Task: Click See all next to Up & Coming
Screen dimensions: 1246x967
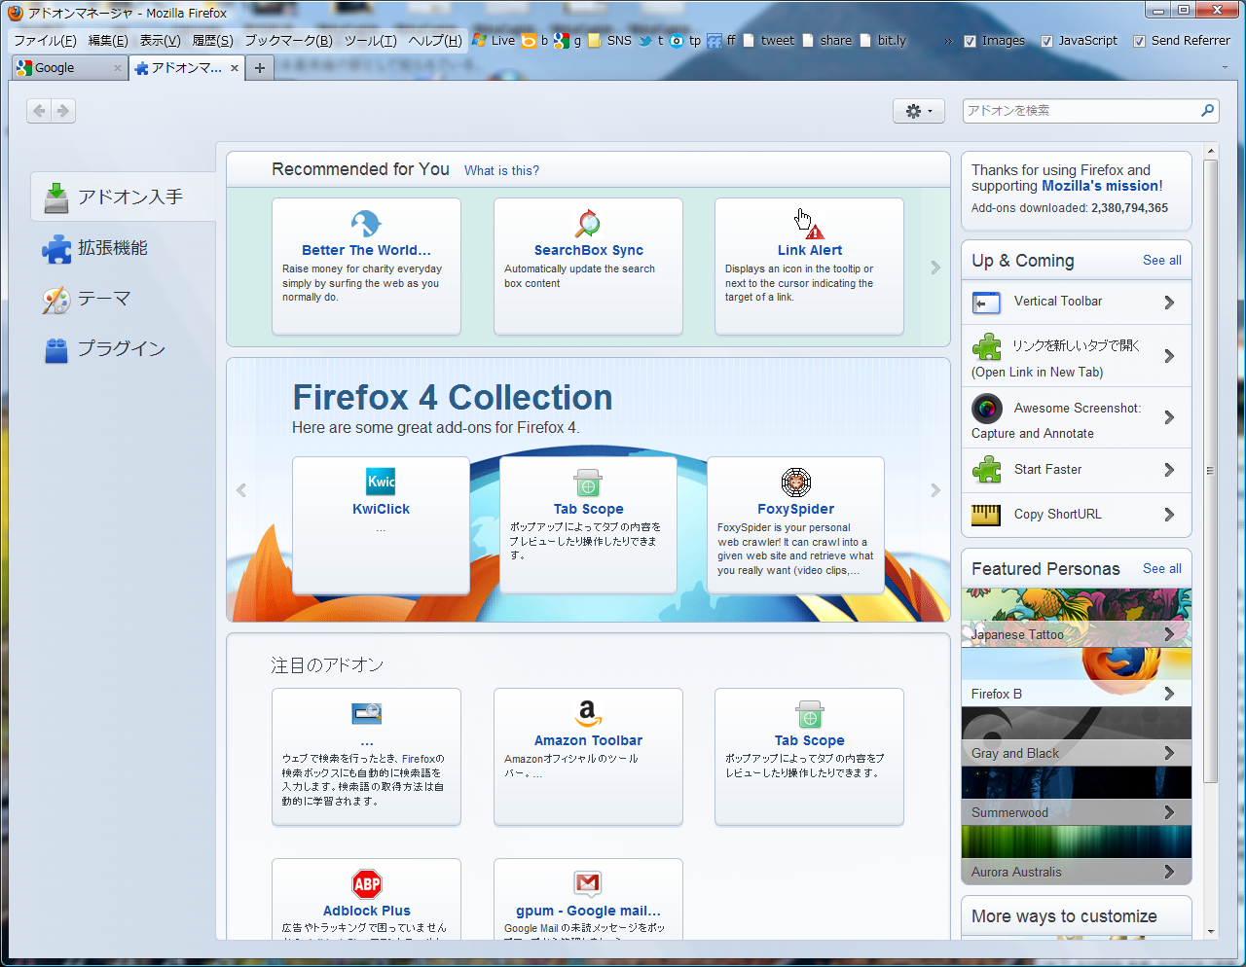Action: pos(1162,260)
